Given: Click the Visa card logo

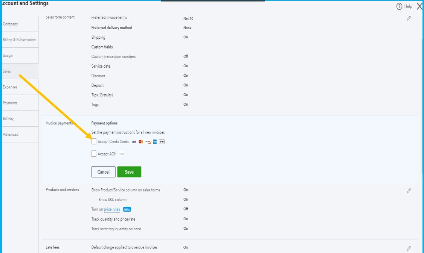Looking at the screenshot, I should click(134, 142).
